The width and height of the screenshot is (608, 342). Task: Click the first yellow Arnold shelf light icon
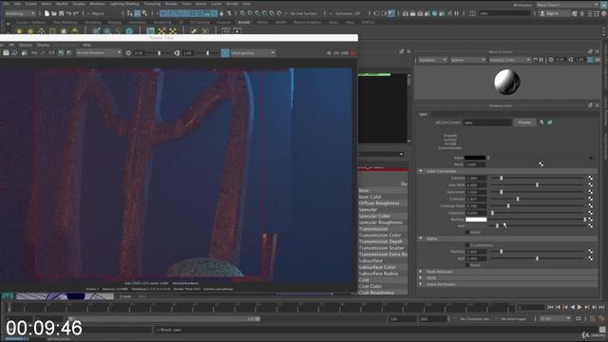19,31
